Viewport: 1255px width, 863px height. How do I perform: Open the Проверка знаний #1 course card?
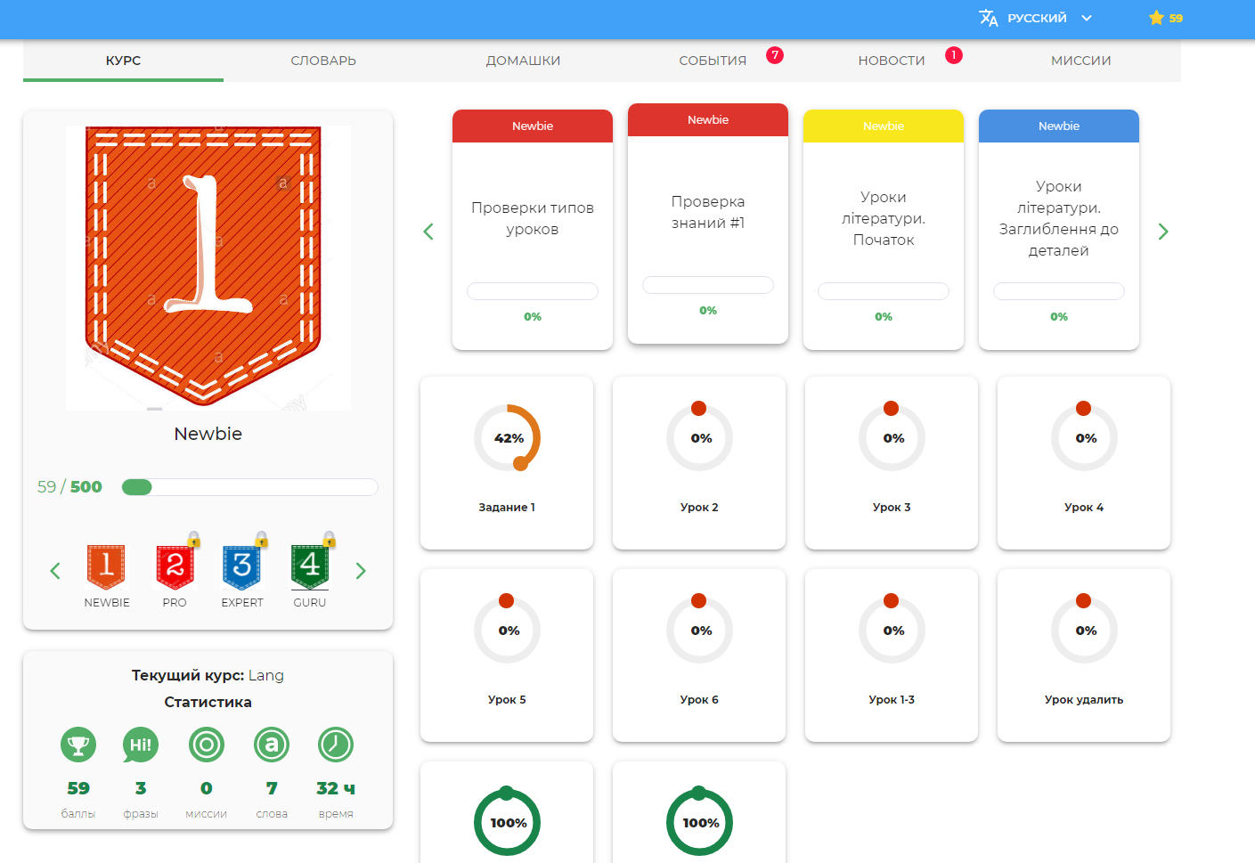pos(708,224)
